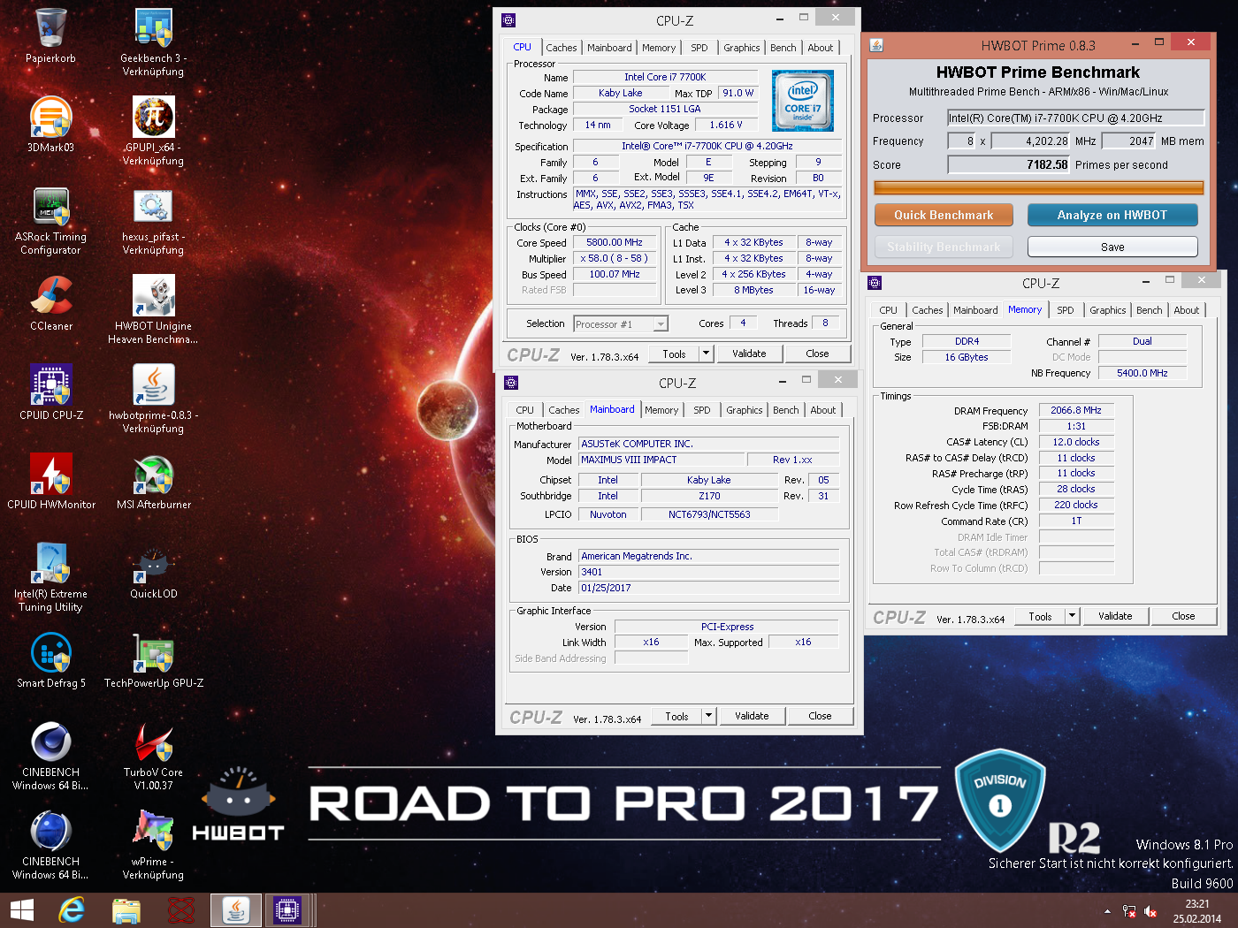Click the Score field showing 7182.58
The image size is (1238, 928).
click(x=1009, y=164)
